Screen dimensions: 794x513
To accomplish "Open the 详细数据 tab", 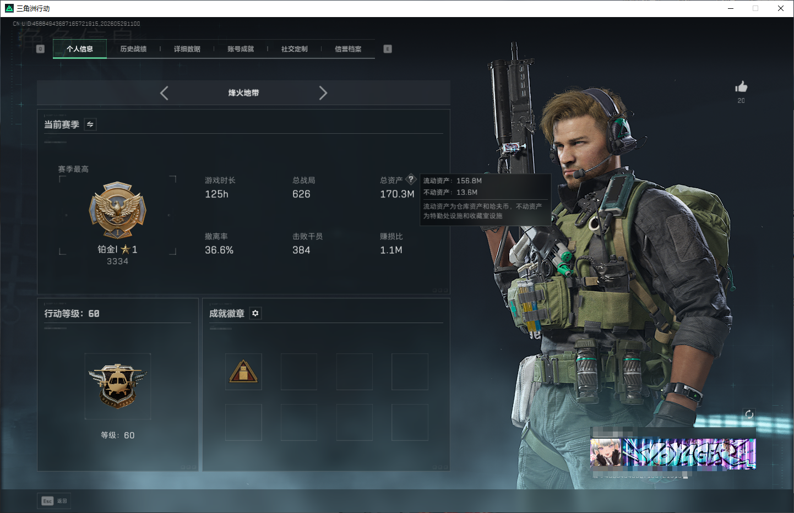I will tap(187, 49).
